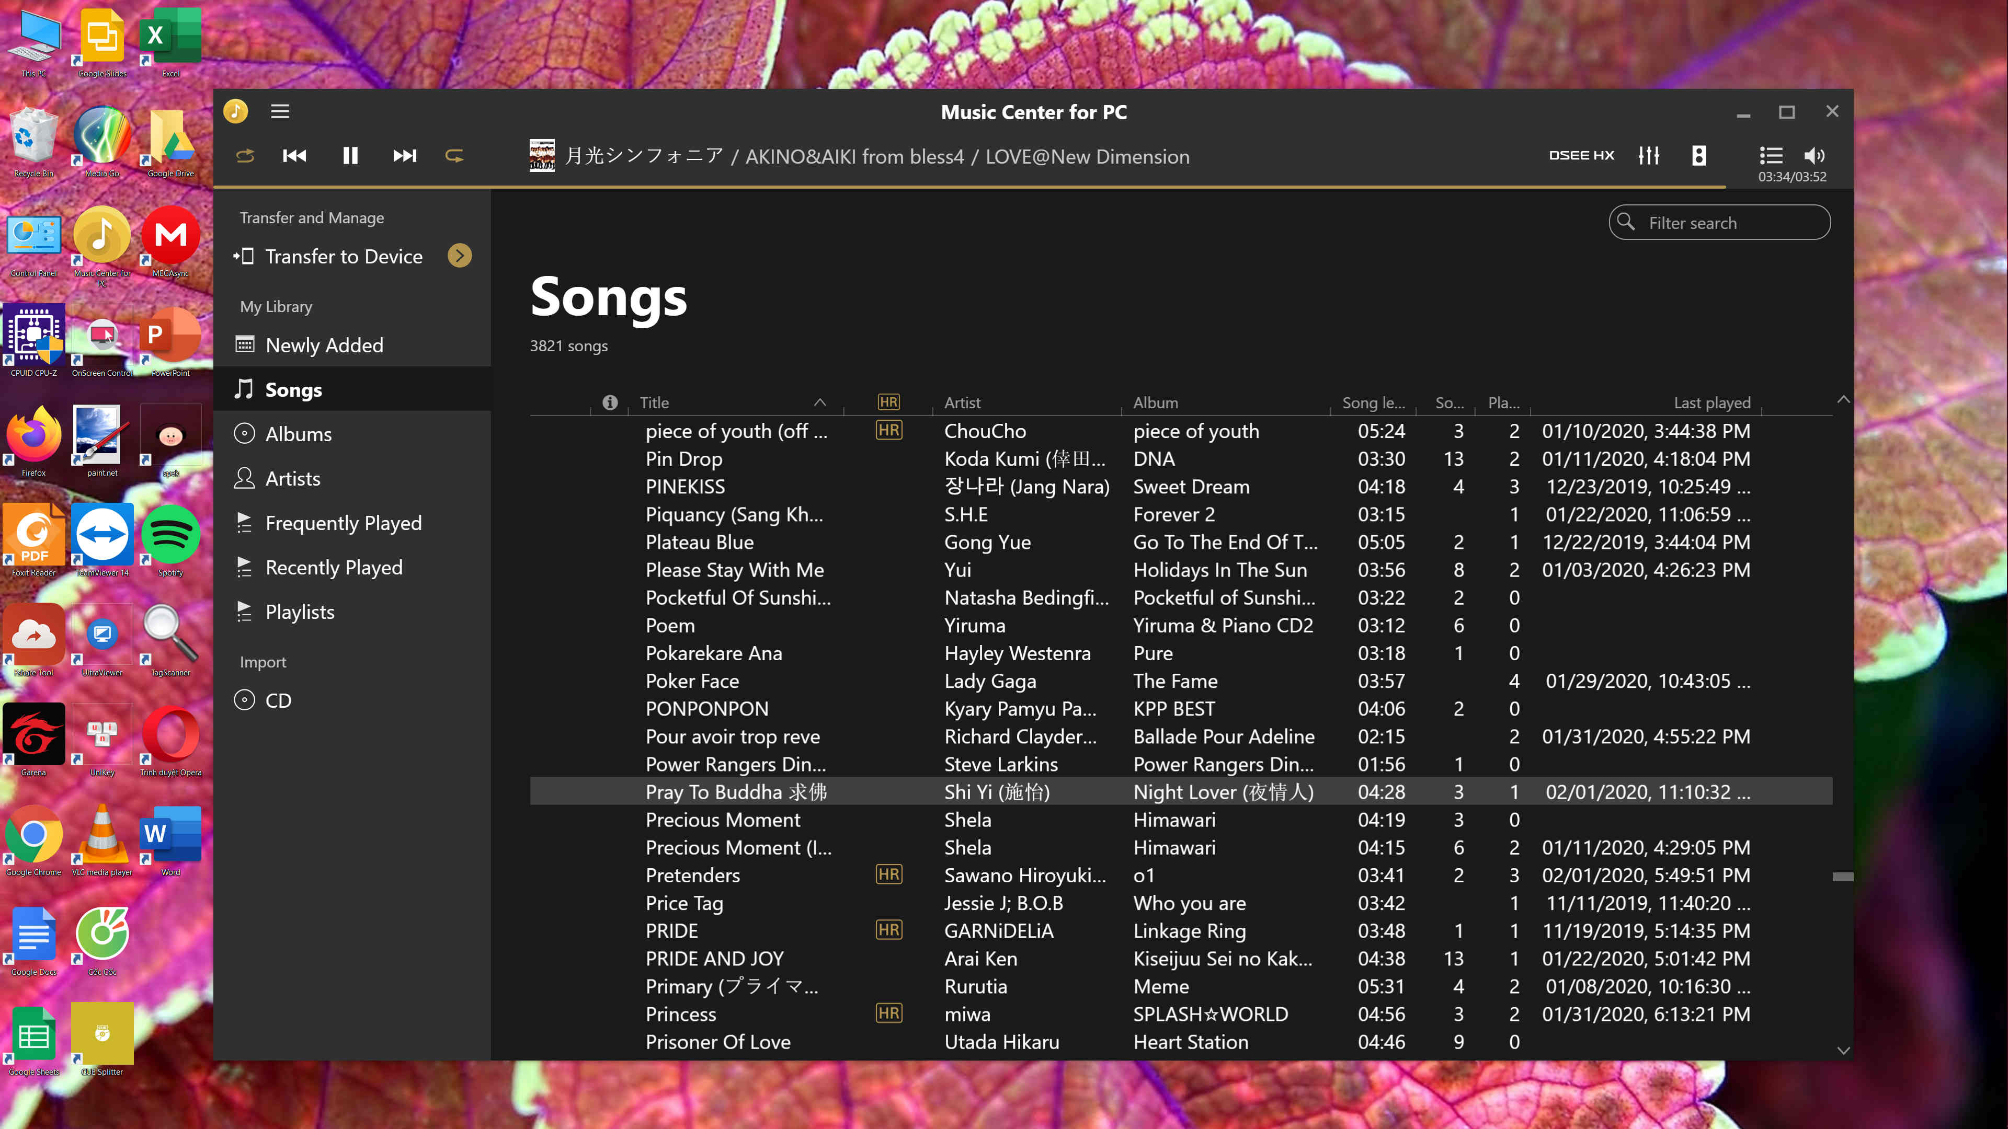
Task: Sort by Artist column header
Action: pos(962,402)
